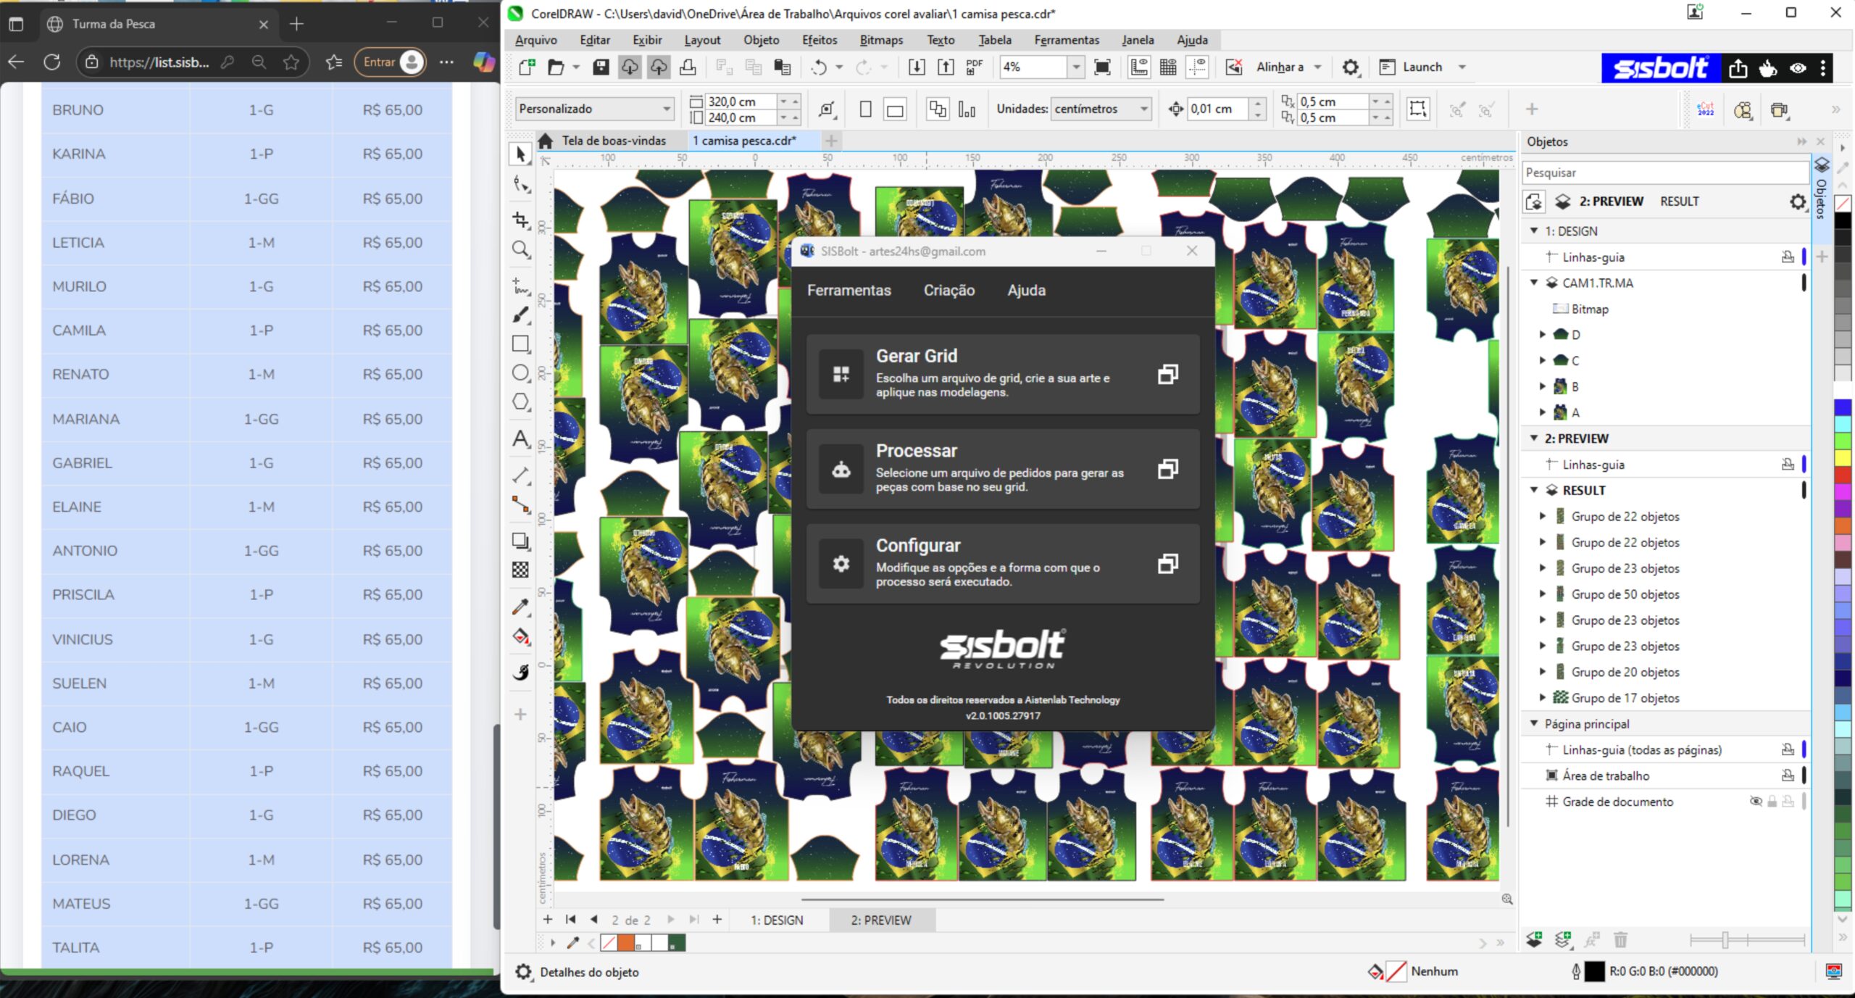Switch to the 1: DESIGN page tab
This screenshot has width=1855, height=998.
tap(777, 920)
